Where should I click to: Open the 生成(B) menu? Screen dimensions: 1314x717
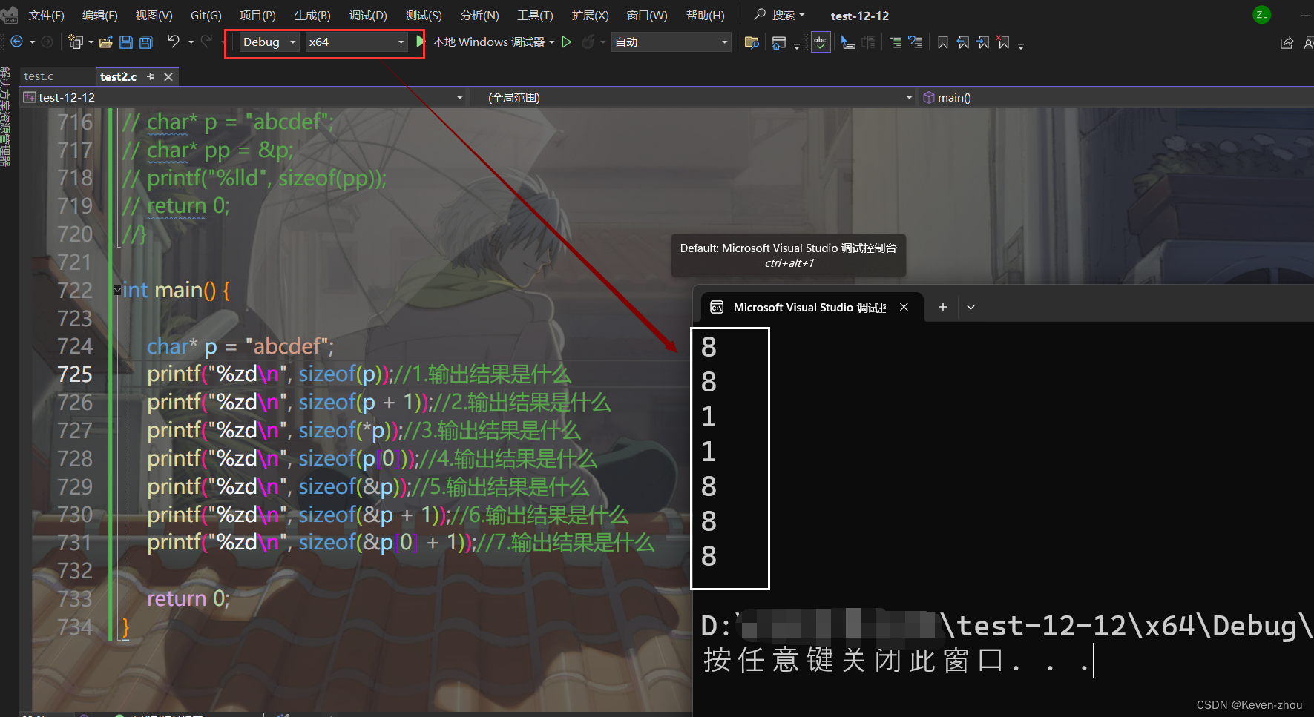pyautogui.click(x=312, y=15)
